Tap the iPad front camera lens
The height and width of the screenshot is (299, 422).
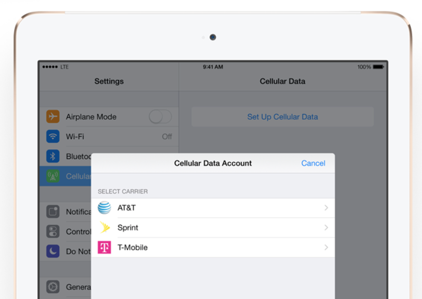213,37
